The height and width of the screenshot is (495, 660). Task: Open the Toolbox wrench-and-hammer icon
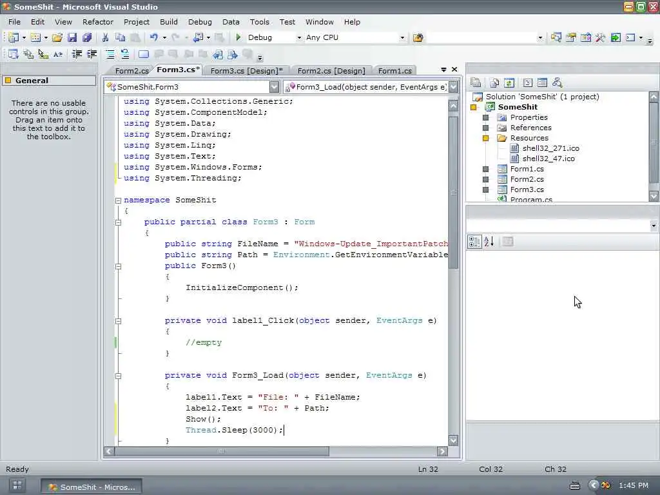600,37
